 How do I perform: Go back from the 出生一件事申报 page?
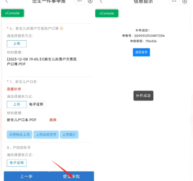(7, 1)
